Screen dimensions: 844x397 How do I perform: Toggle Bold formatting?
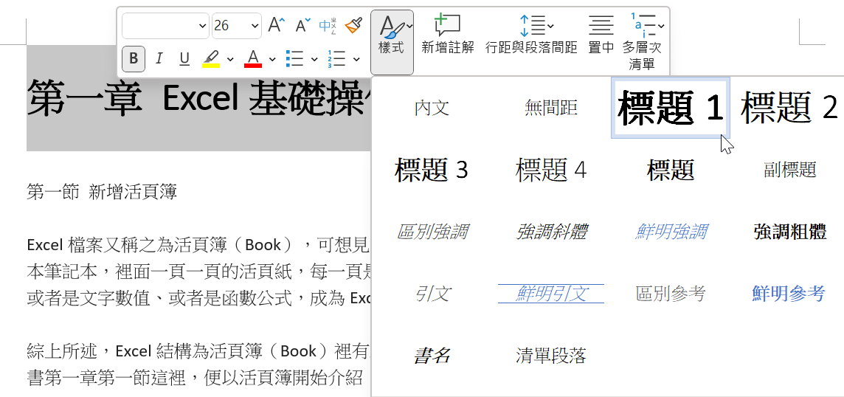[x=134, y=59]
